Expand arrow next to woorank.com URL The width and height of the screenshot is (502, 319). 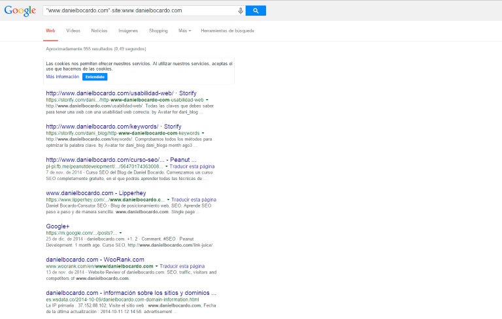point(157,266)
